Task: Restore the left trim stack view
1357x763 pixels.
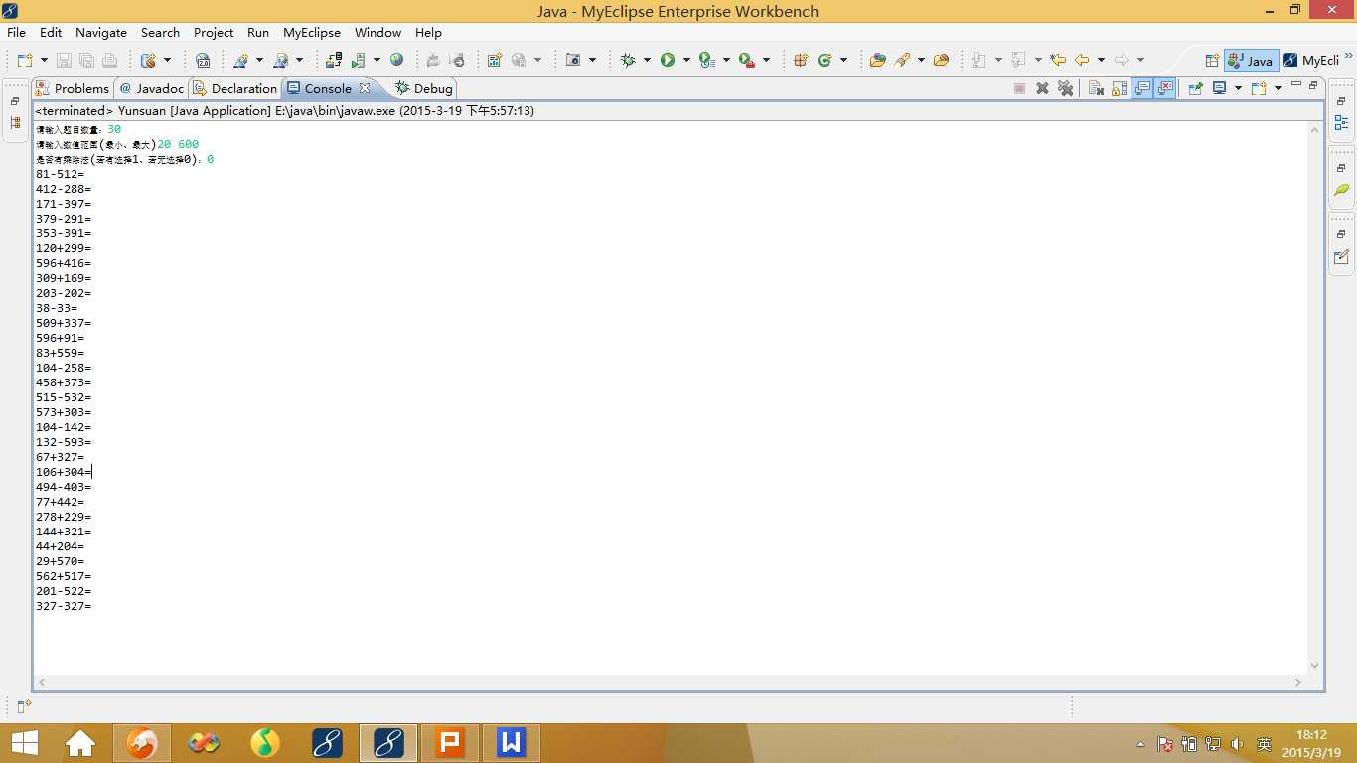Action: tap(15, 101)
